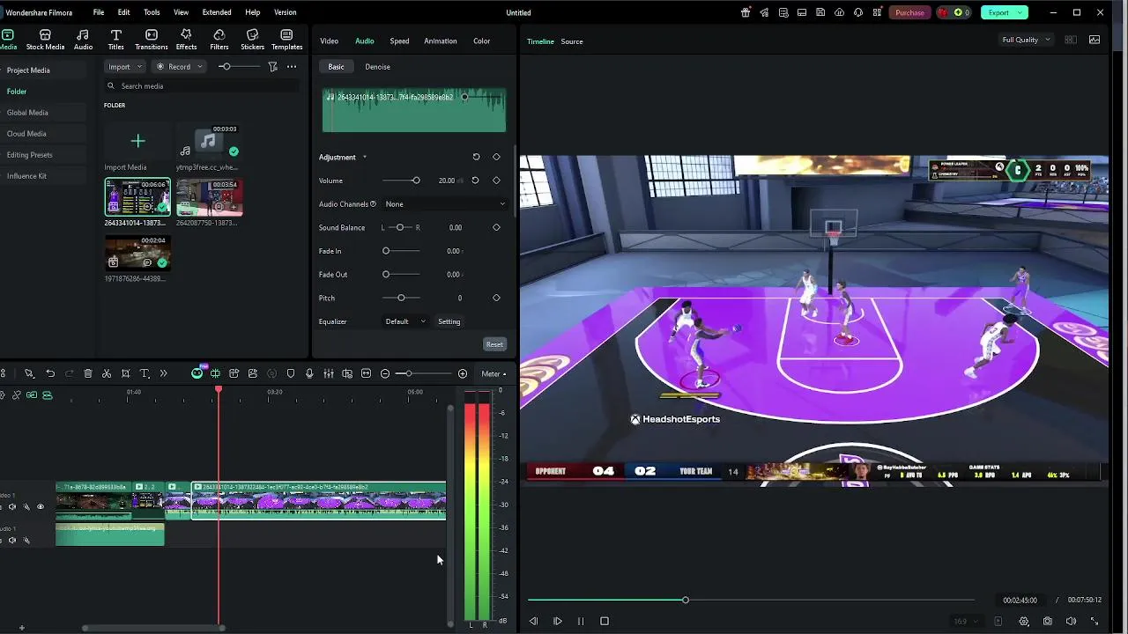The width and height of the screenshot is (1128, 634).
Task: Click Import Media plus tile
Action: coord(137,141)
